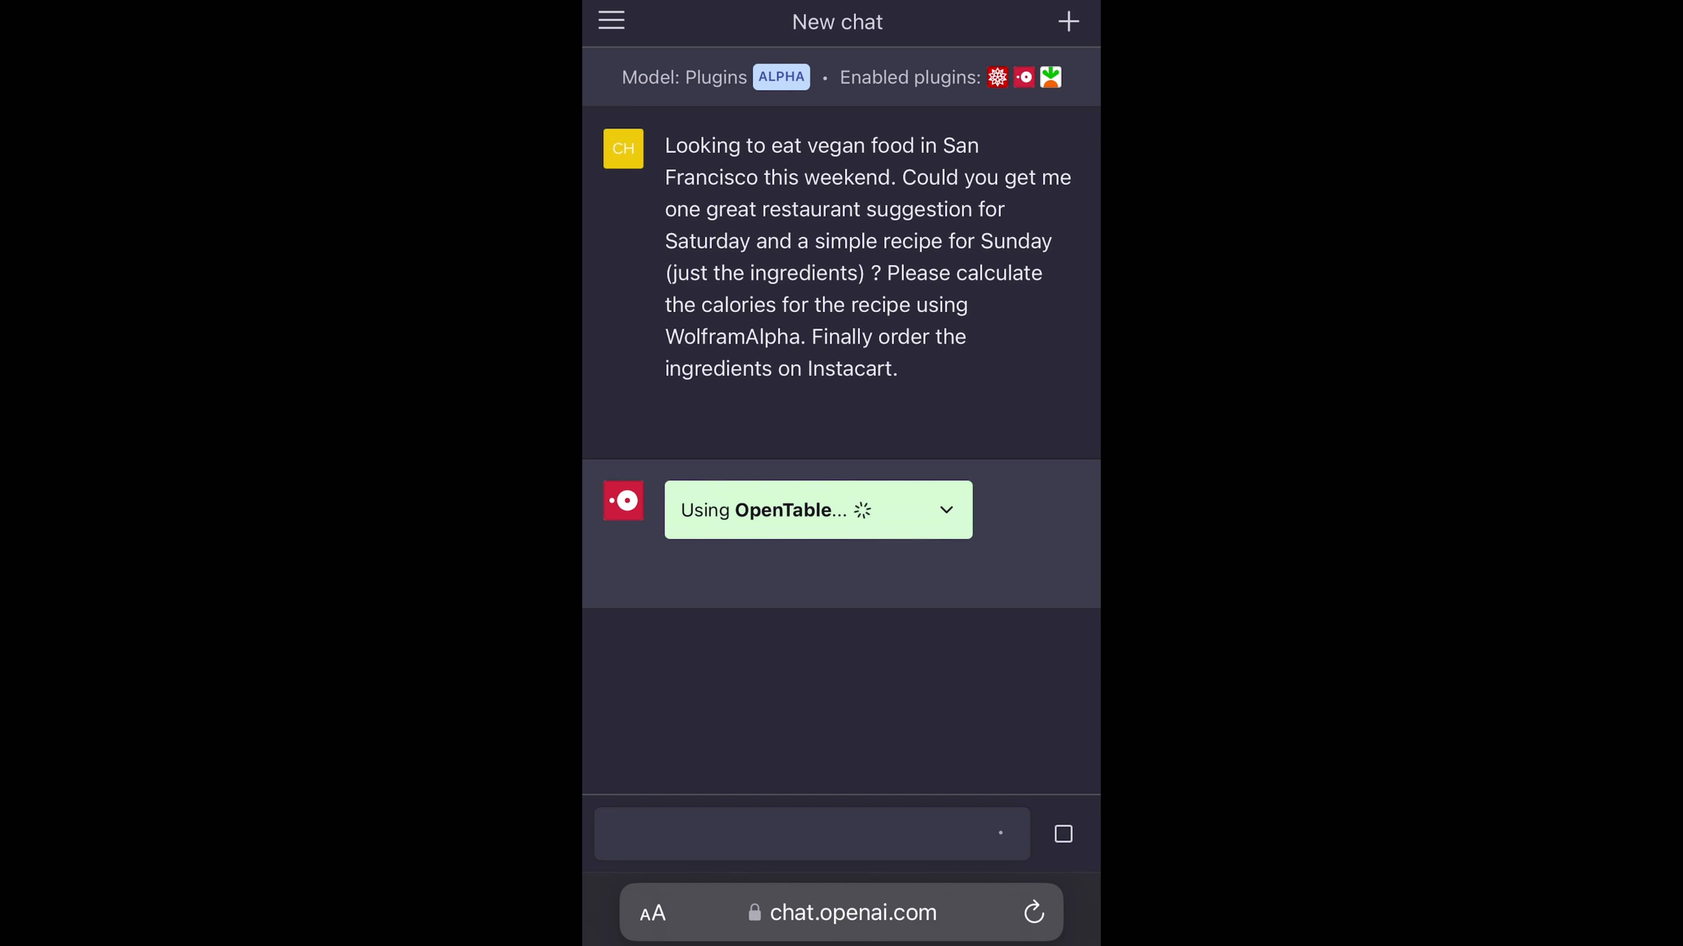
Task: Click the ALPHA badge
Action: [x=781, y=77]
